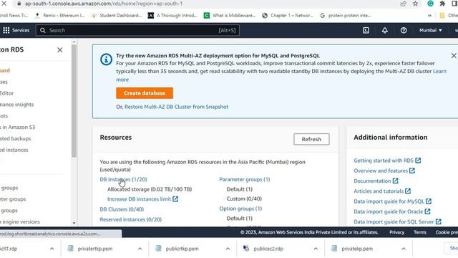The image size is (458, 258).
Task: Click the sidebar scrollbar up arrow
Action: coord(74,42)
